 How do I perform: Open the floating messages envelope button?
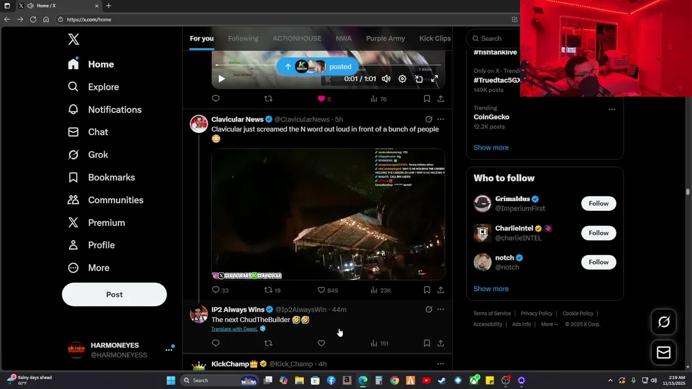tap(663, 352)
